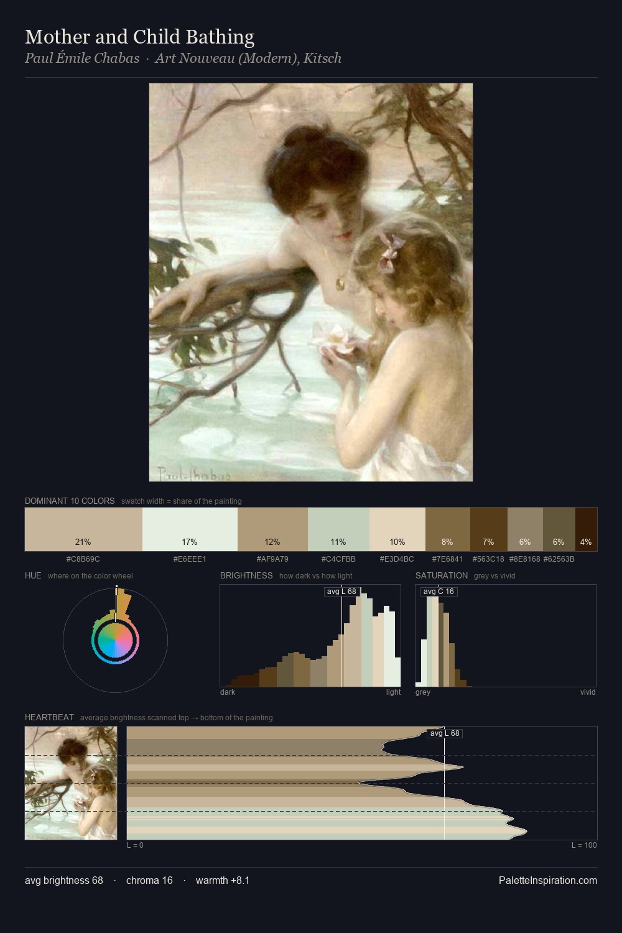Click the 'avg L 68' label in Heartbeat
The height and width of the screenshot is (933, 622).
pyautogui.click(x=445, y=733)
